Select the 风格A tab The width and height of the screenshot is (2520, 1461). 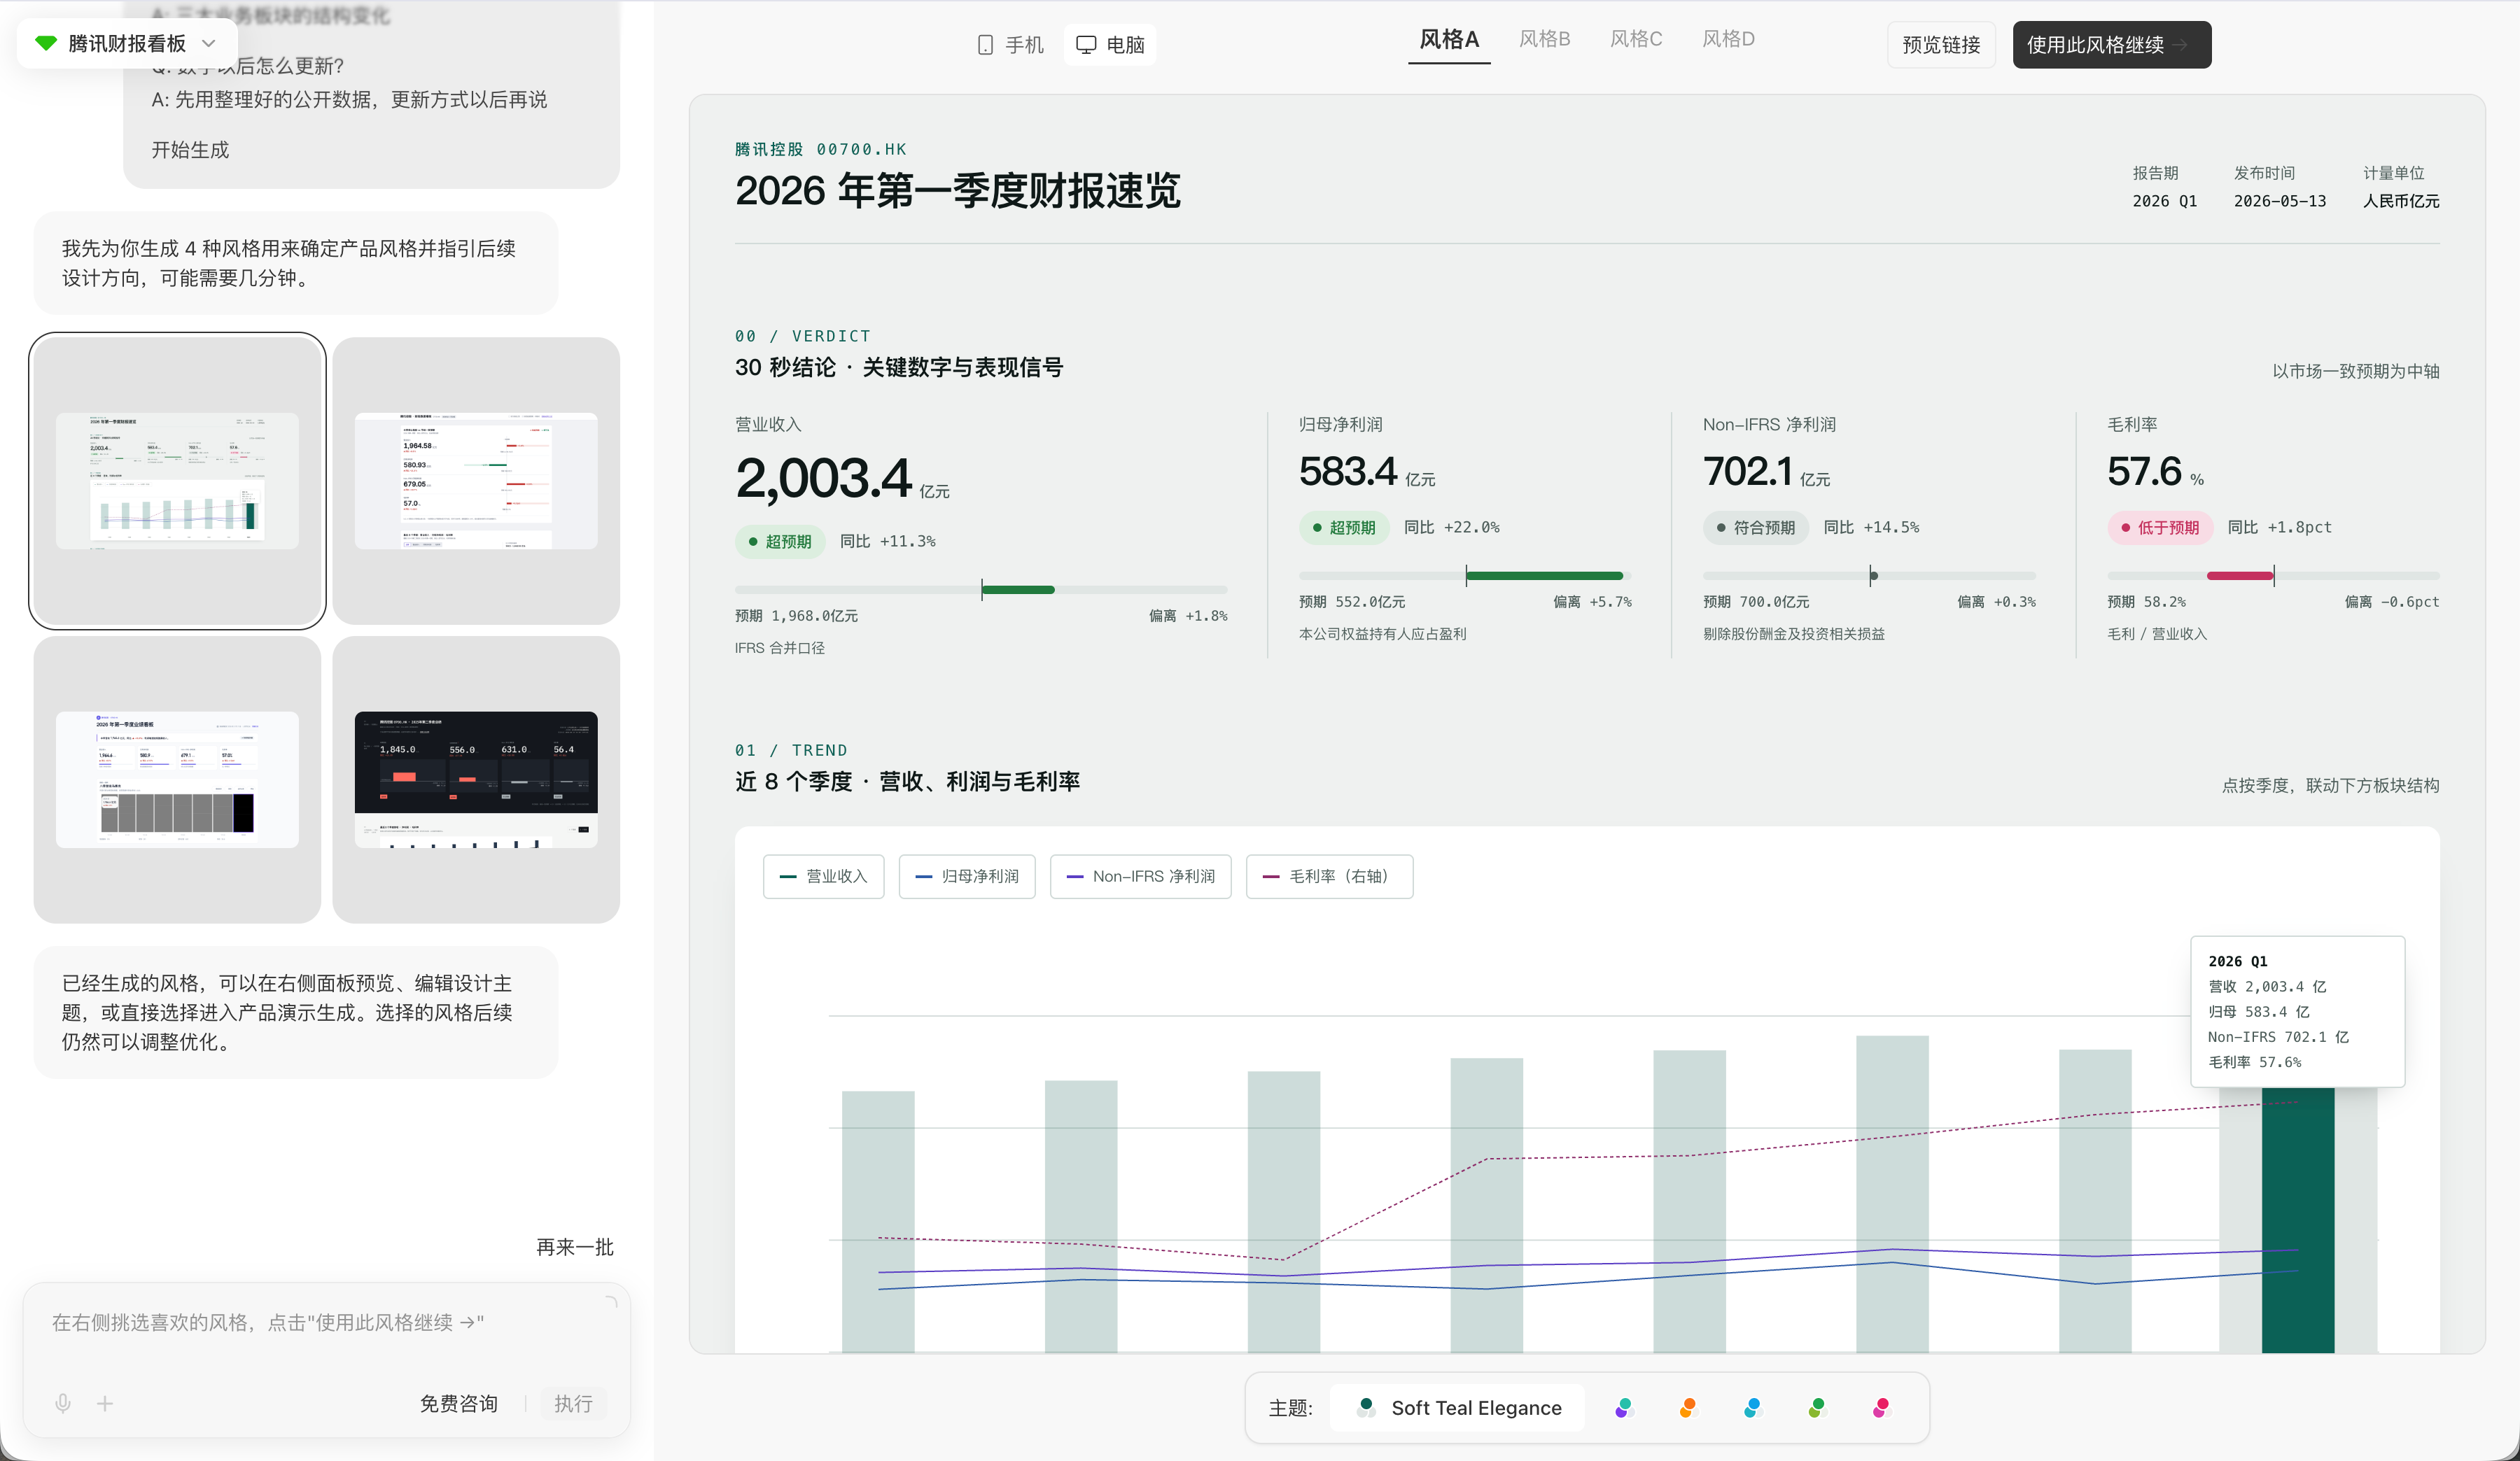(x=1449, y=40)
